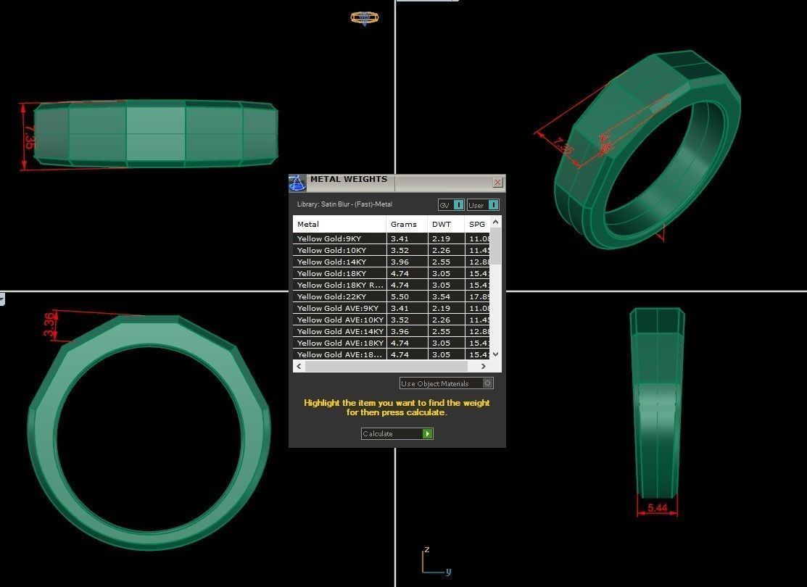
Task: Close the Metal Weights dialog
Action: pyautogui.click(x=497, y=183)
